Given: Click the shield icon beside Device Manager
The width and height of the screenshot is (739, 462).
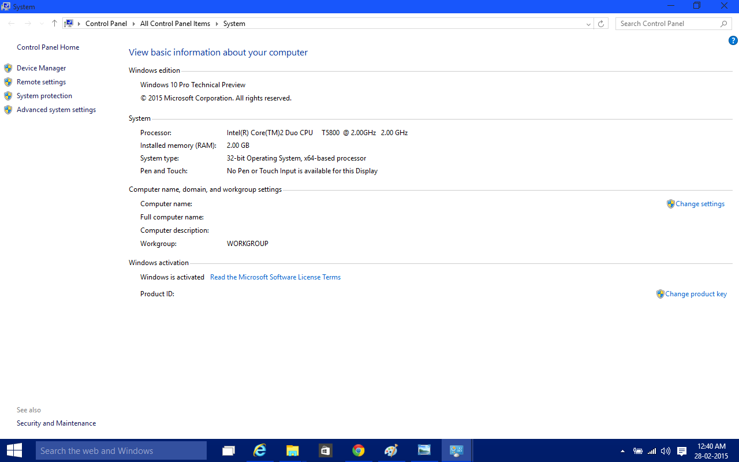Looking at the screenshot, I should click(x=8, y=68).
